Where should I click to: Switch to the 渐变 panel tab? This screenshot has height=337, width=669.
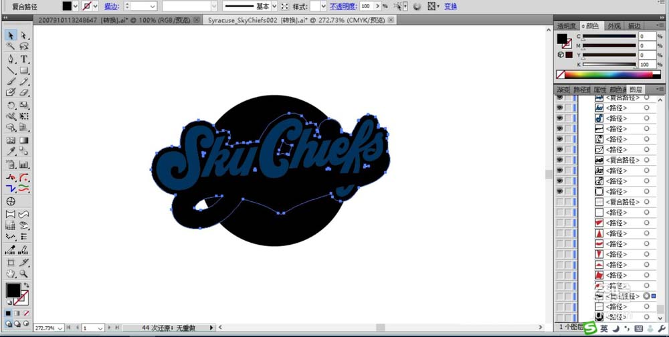coord(563,90)
